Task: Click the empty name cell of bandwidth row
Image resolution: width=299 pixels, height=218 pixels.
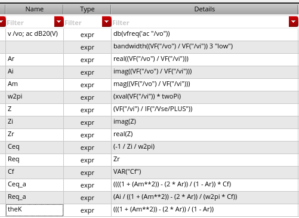Action: 35,47
